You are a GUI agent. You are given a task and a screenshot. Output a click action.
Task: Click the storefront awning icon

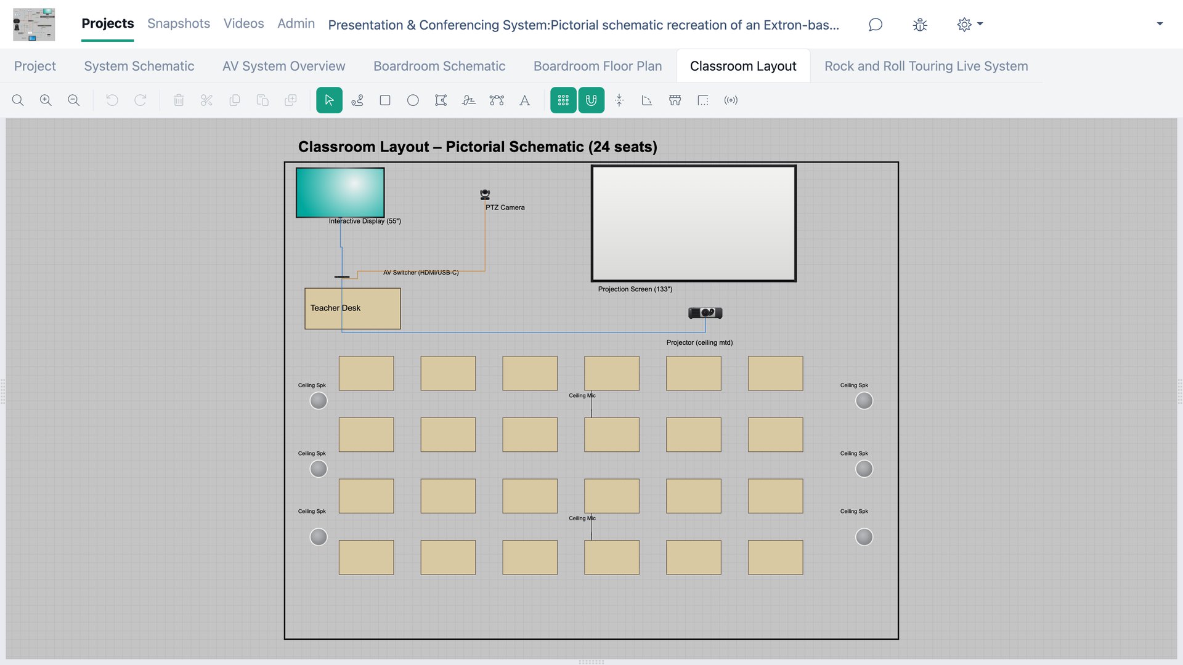675,100
